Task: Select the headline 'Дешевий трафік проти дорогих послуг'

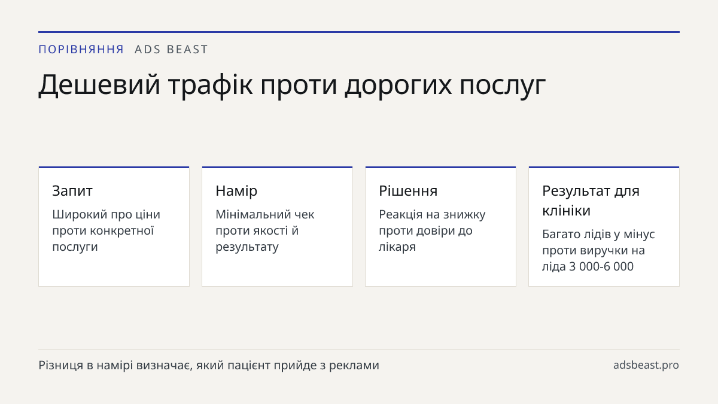Action: click(x=292, y=84)
